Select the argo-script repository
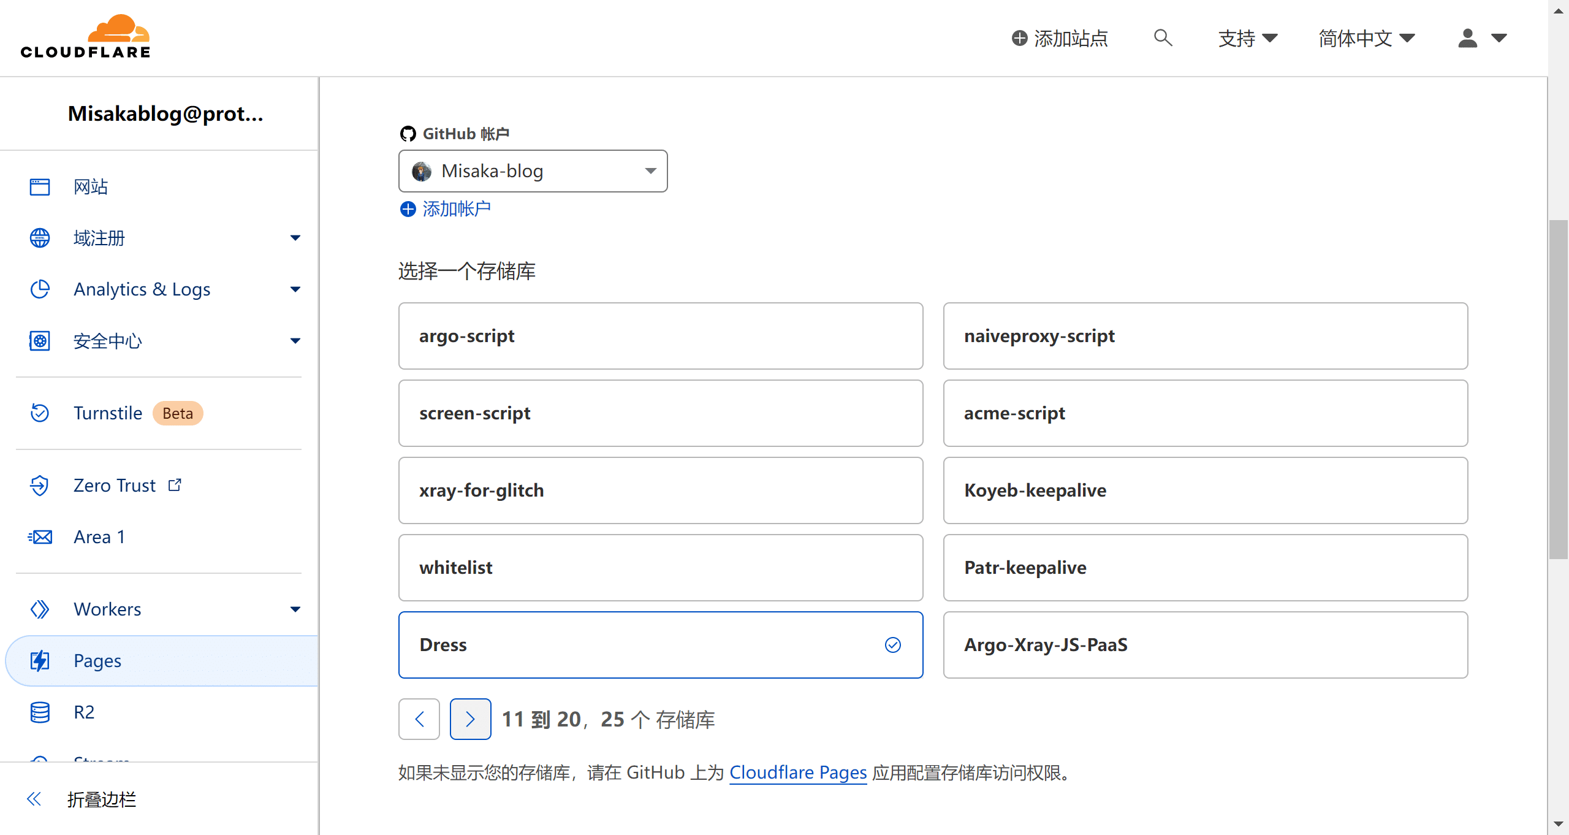 tap(660, 336)
